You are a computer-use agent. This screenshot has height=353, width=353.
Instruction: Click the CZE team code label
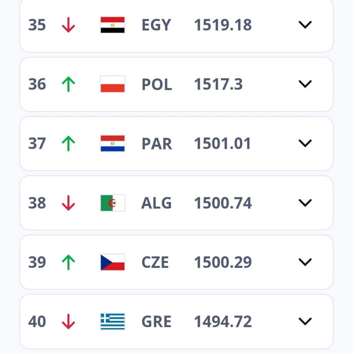point(155,262)
